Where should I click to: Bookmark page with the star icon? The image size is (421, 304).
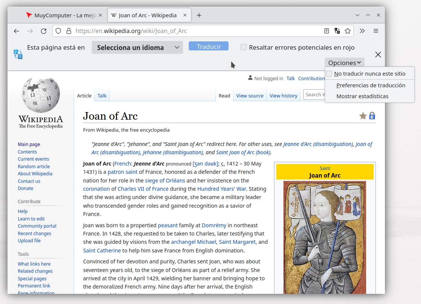(x=348, y=31)
